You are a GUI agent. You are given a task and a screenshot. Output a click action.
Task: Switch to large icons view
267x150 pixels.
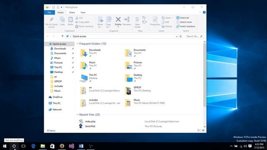tap(203, 130)
